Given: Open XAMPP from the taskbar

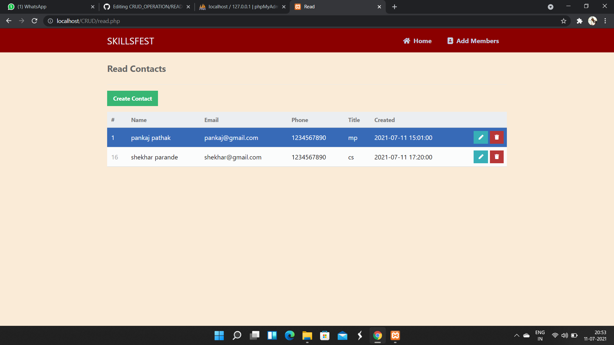Looking at the screenshot, I should (x=395, y=335).
